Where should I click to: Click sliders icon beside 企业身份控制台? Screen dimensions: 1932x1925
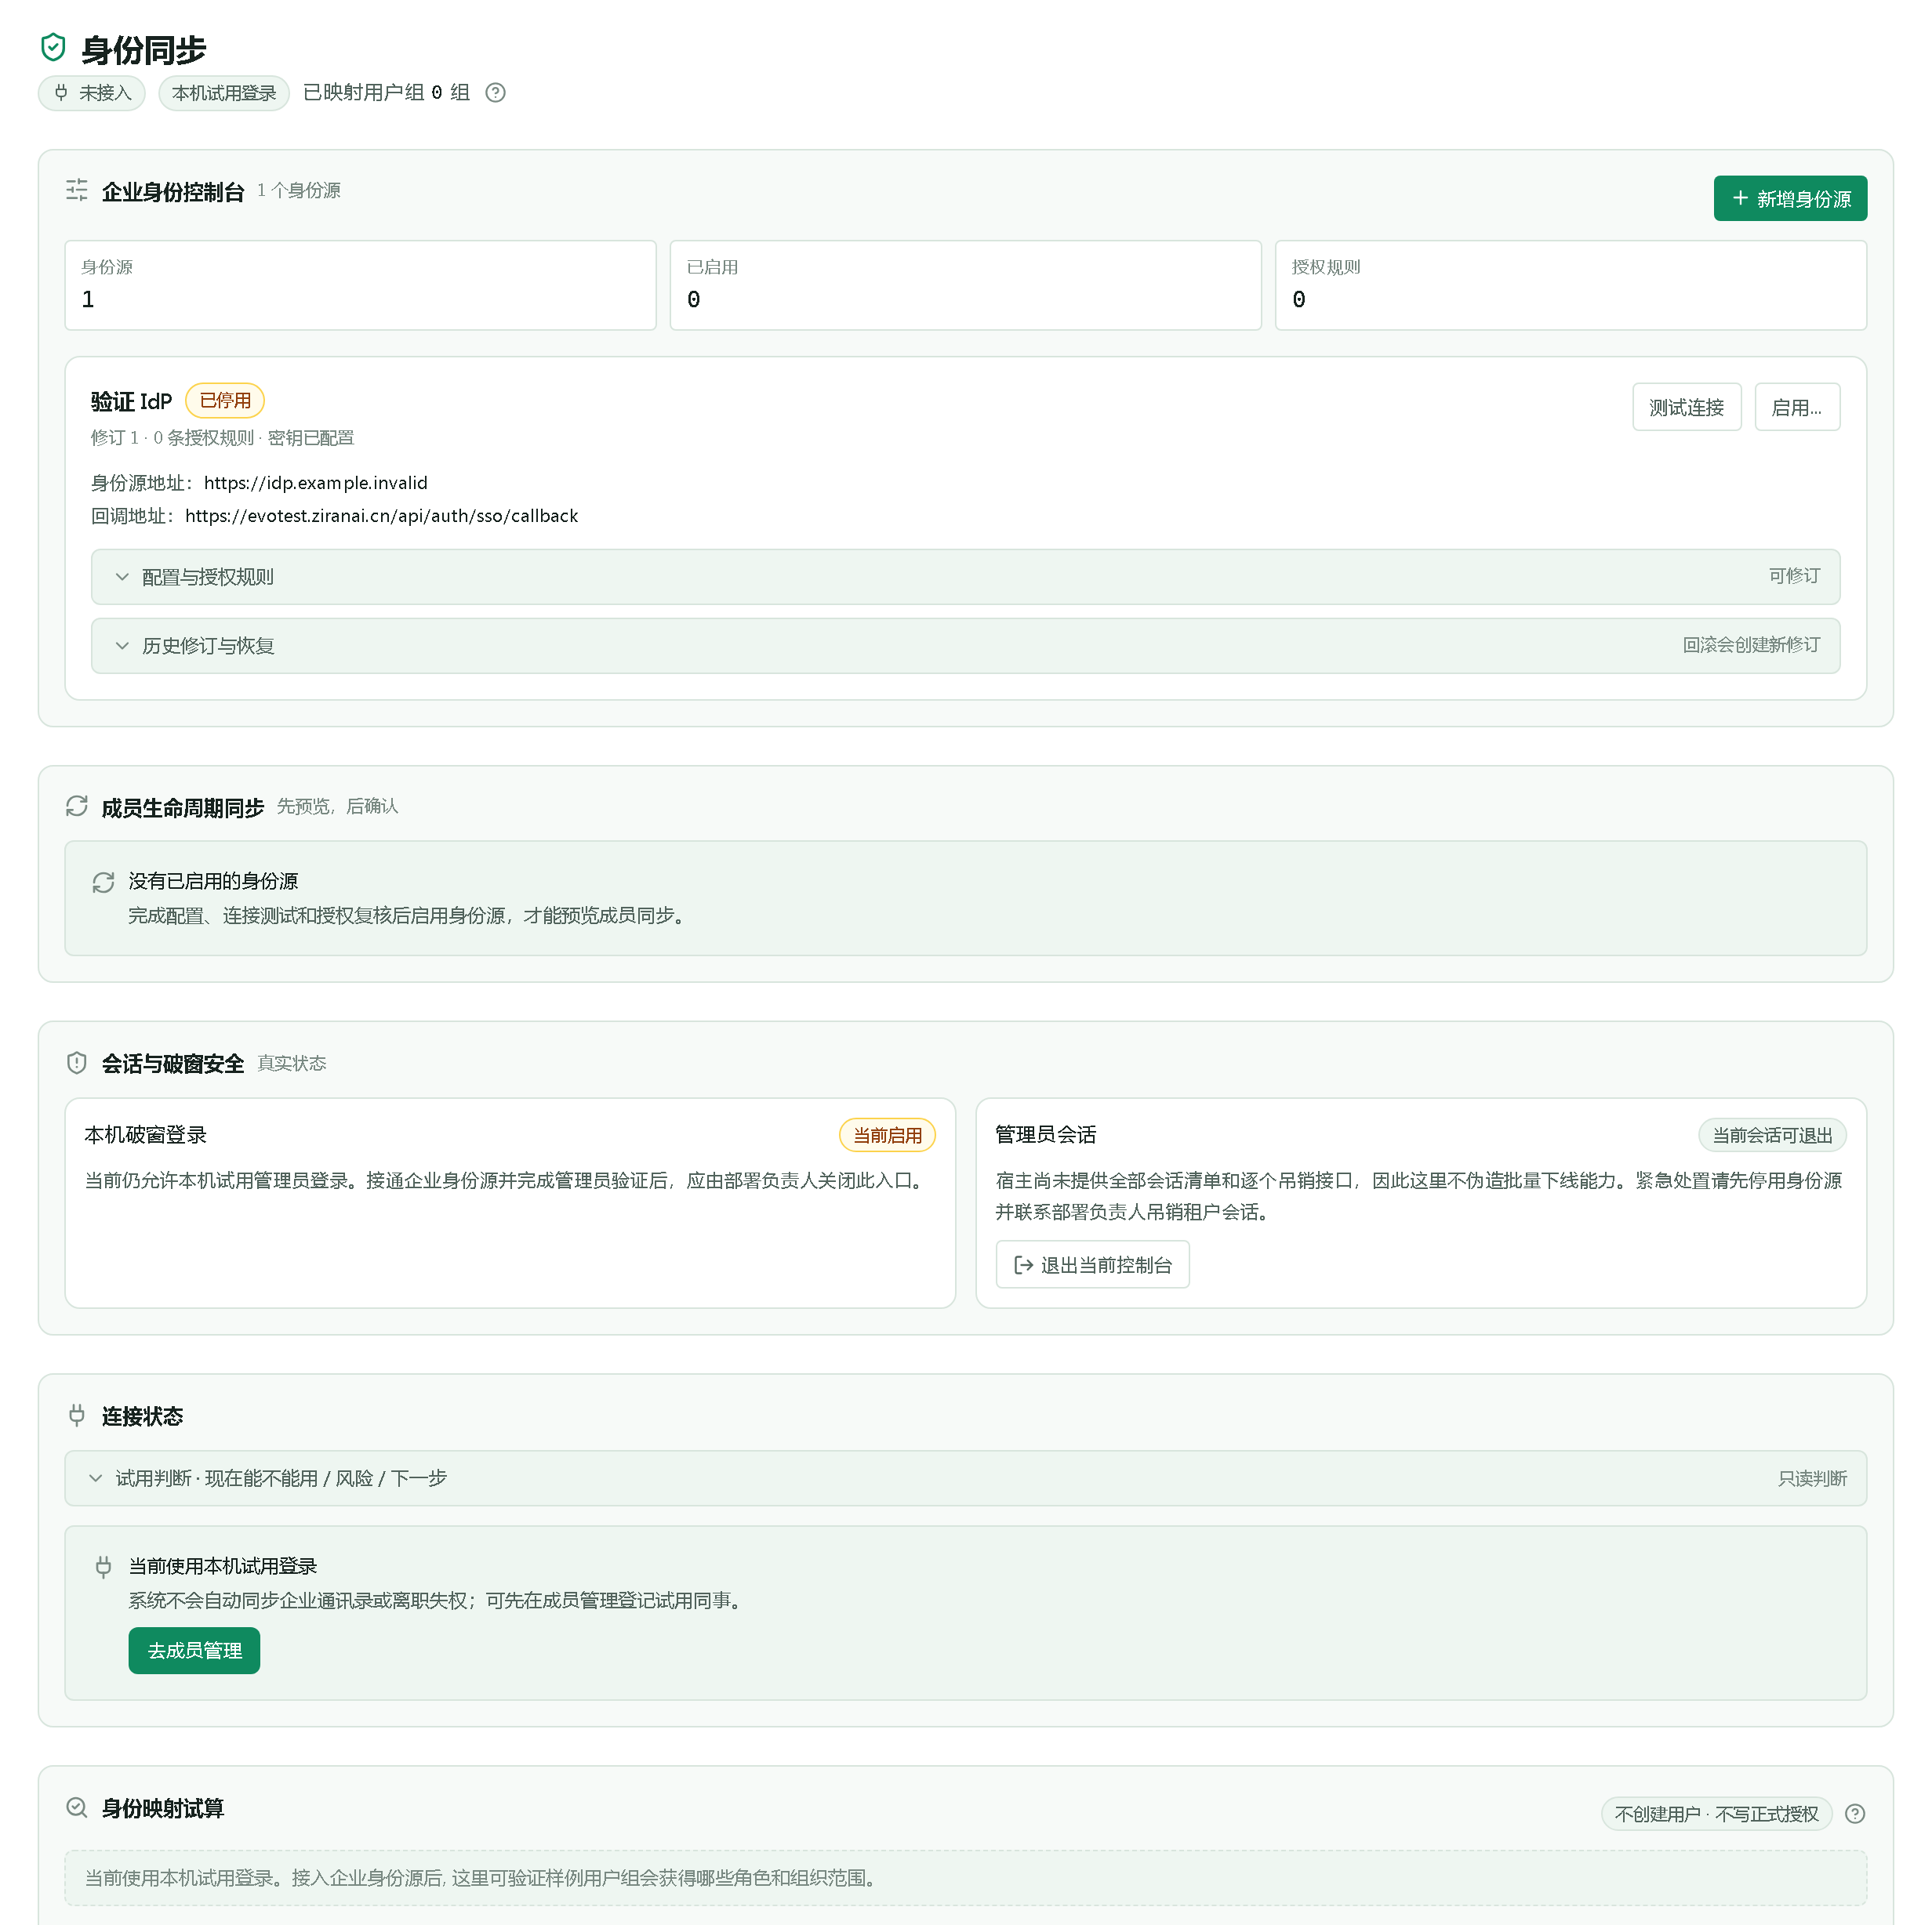click(77, 190)
